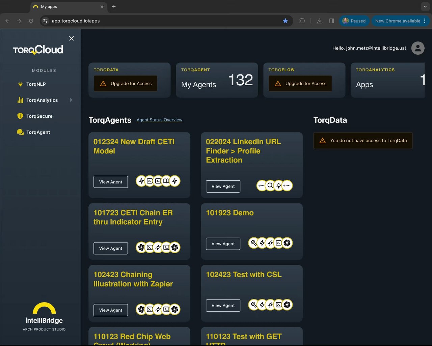Click the magnifier icon in LinkedIn URL Finder card
Viewport: 432px width, 346px height.
pyautogui.click(x=270, y=185)
